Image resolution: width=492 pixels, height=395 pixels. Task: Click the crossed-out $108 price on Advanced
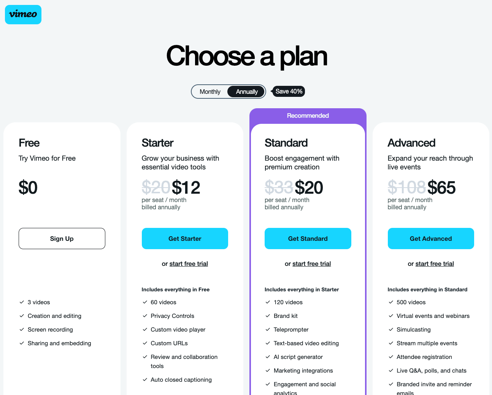tap(406, 187)
